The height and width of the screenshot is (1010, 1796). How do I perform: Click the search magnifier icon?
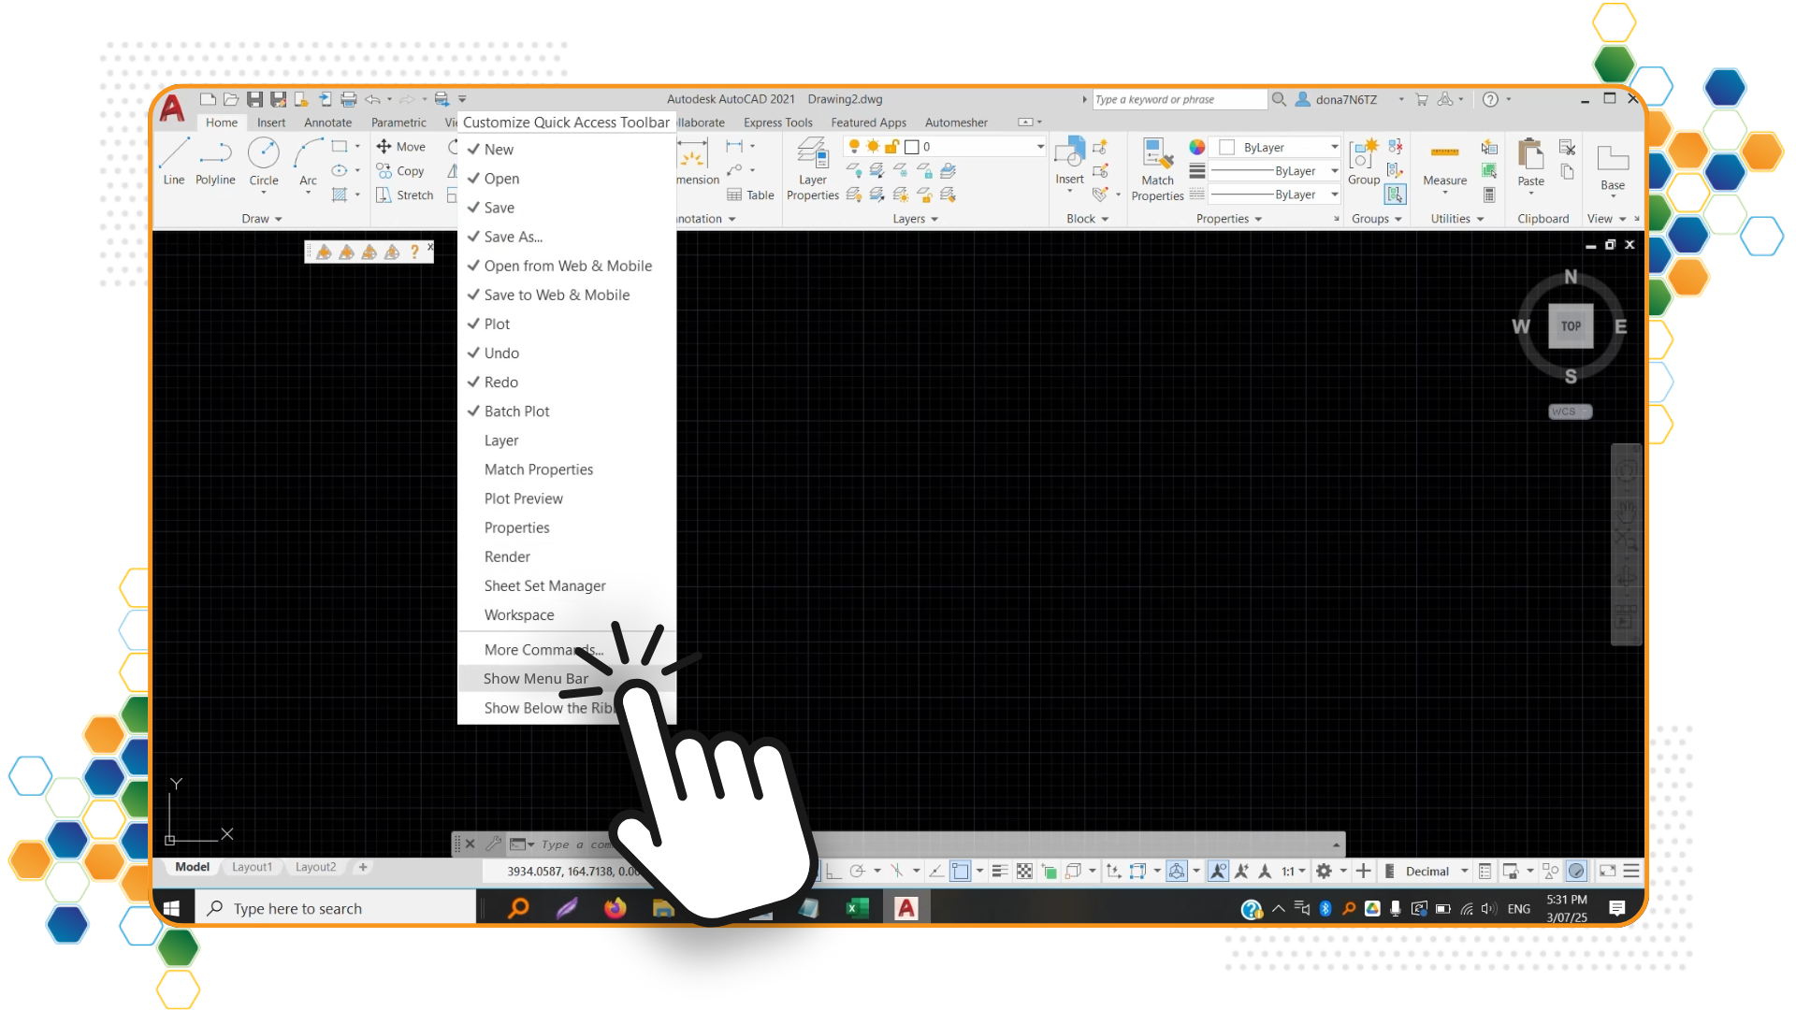1279,99
